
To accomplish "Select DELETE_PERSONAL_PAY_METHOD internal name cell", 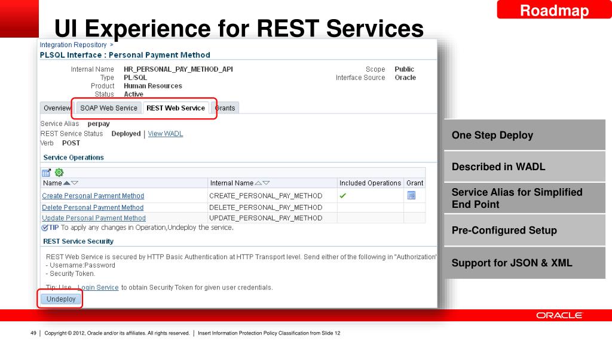I will (x=266, y=207).
